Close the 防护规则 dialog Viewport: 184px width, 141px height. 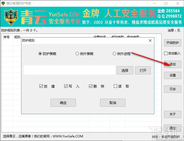click(150, 41)
